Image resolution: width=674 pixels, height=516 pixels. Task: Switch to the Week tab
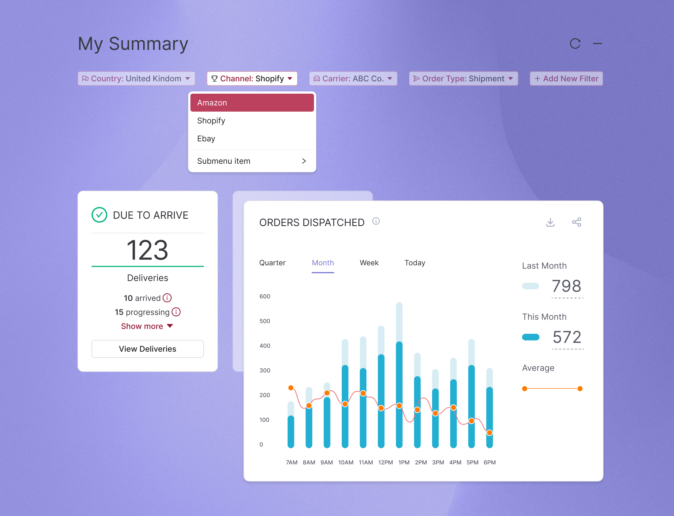click(x=369, y=263)
